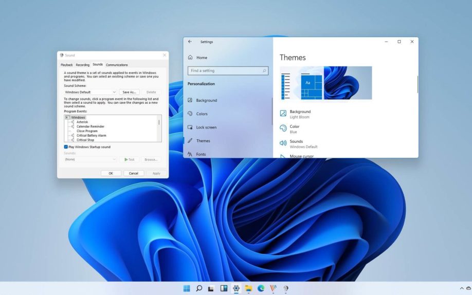
Task: Click Browse button in Sound dialog
Action: click(151, 159)
